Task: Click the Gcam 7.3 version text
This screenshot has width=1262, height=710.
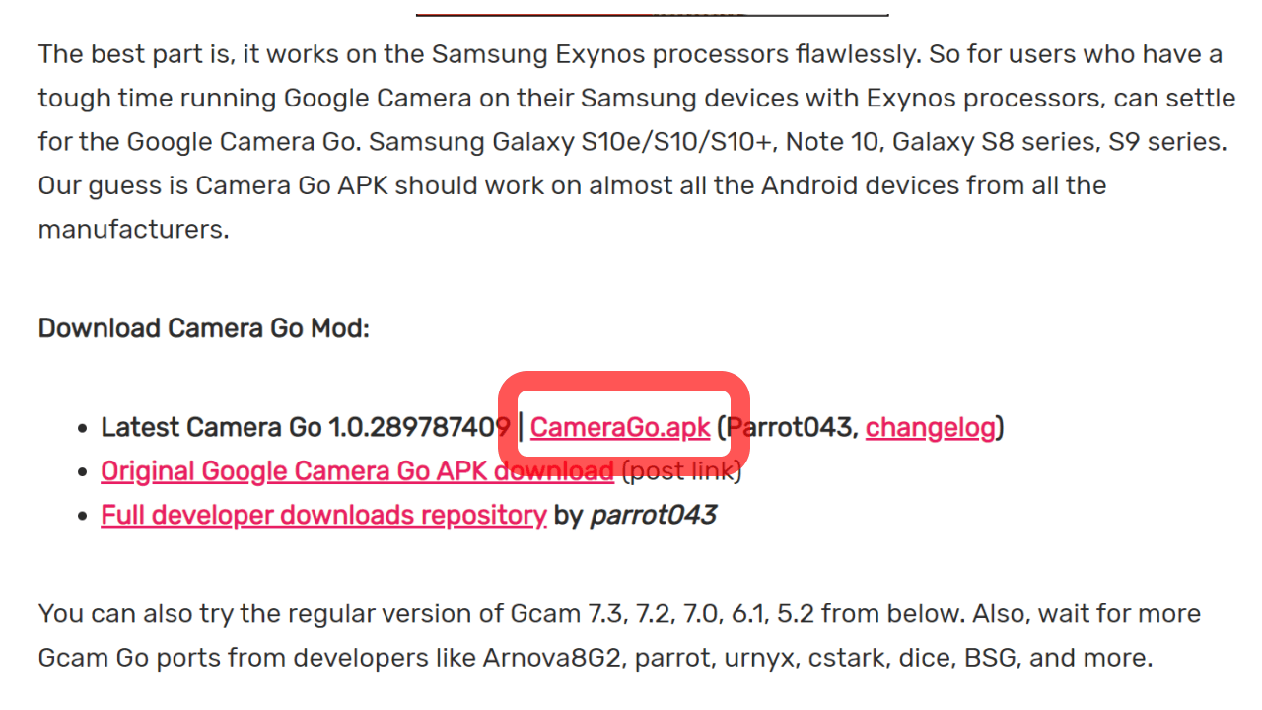Action: (x=566, y=613)
